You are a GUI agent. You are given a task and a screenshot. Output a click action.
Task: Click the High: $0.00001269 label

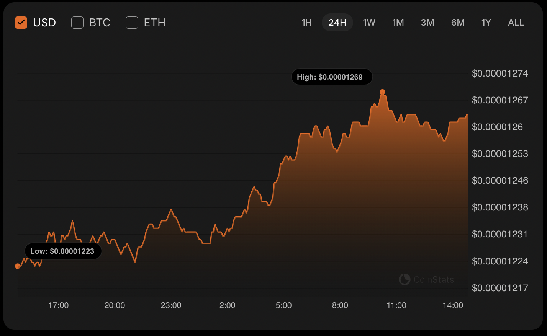(332, 77)
